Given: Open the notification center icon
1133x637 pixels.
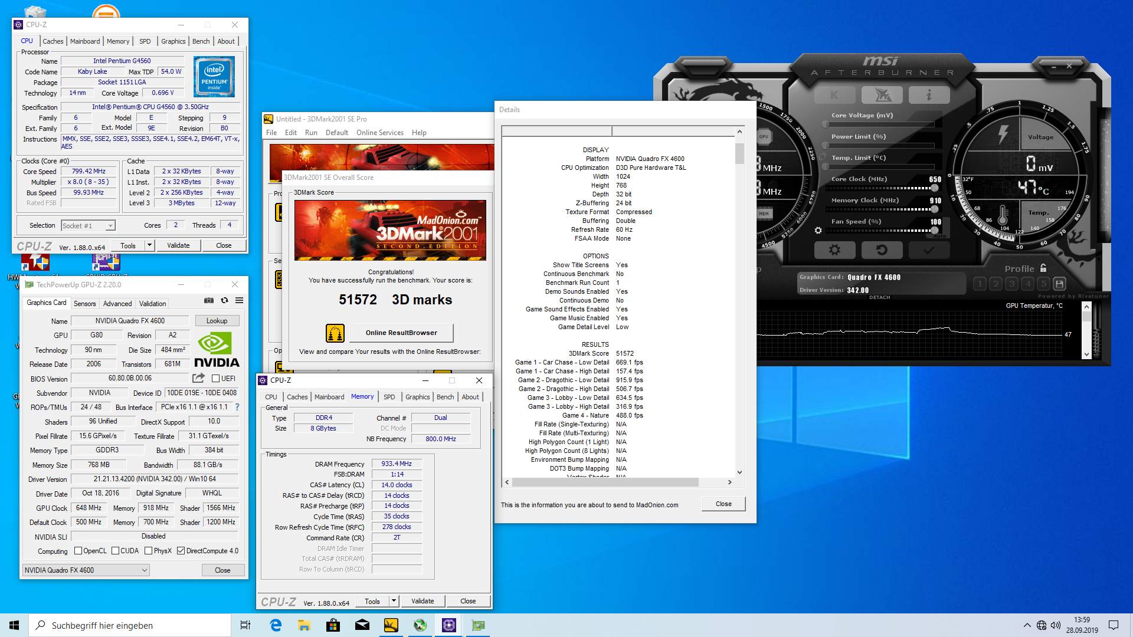Looking at the screenshot, I should [1114, 625].
